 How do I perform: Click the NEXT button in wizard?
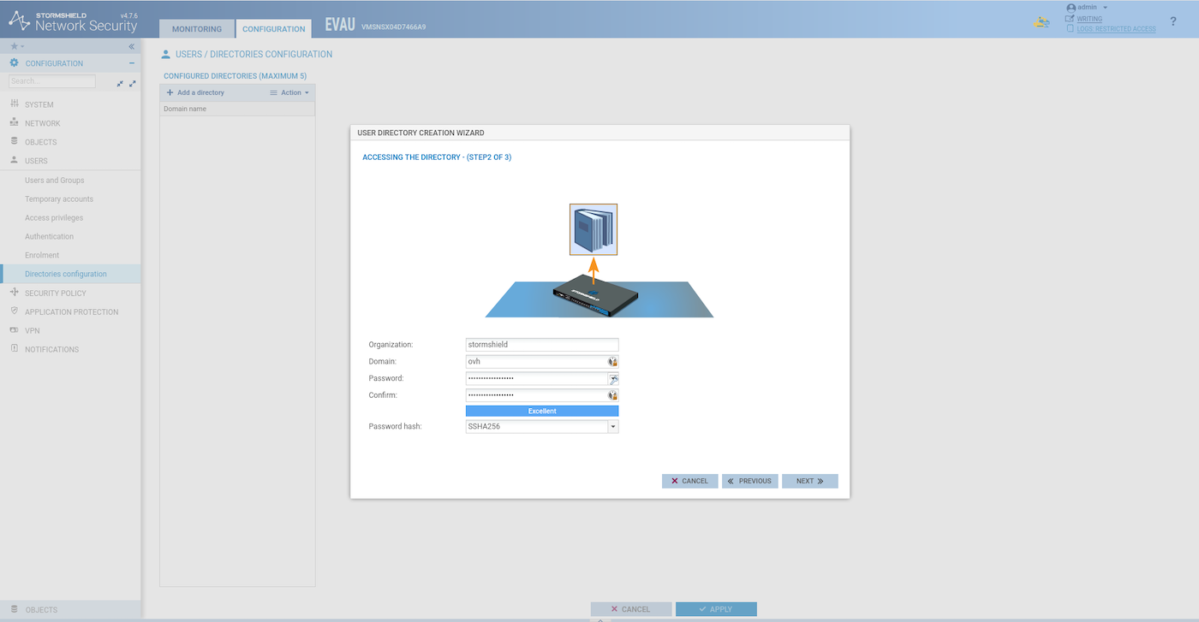pos(809,481)
